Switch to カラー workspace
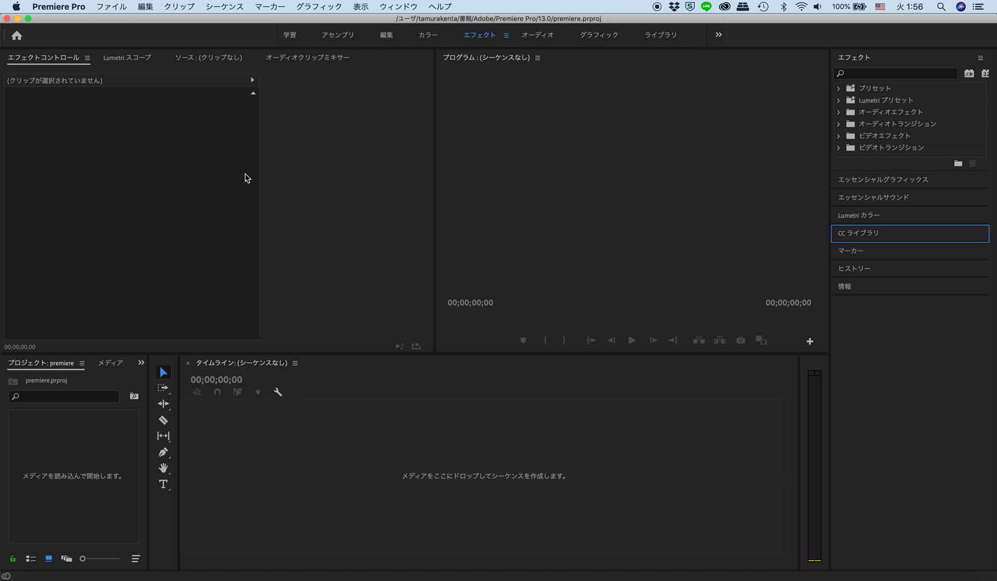This screenshot has height=581, width=997. 428,35
